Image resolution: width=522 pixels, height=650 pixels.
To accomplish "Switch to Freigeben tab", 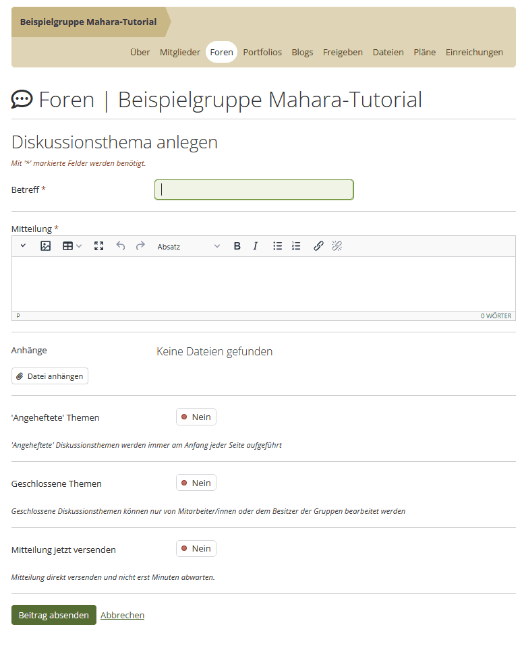I will [343, 52].
